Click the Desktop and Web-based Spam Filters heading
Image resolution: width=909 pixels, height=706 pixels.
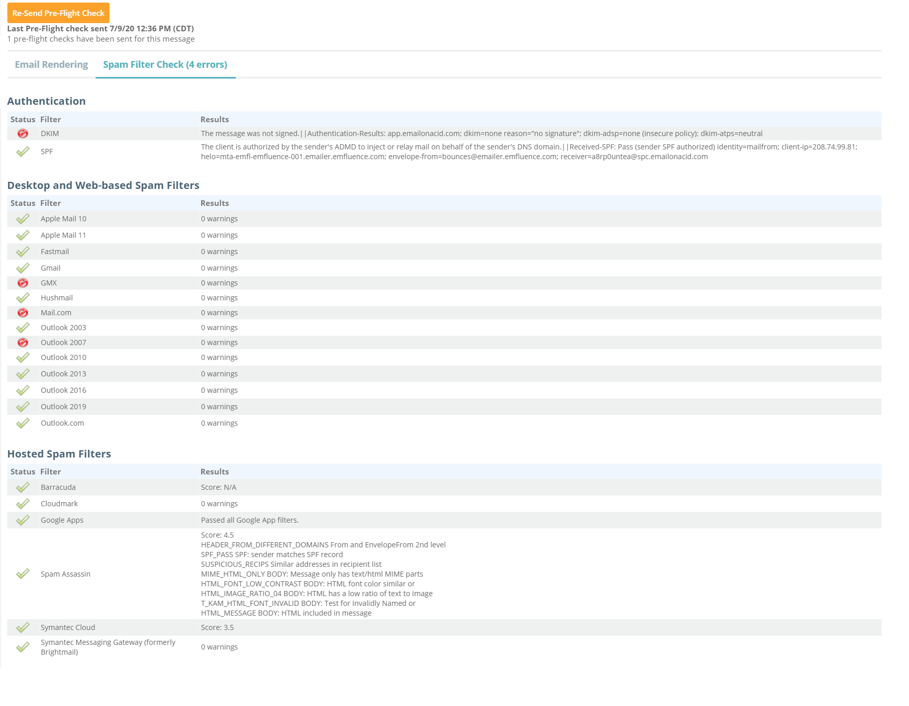103,185
